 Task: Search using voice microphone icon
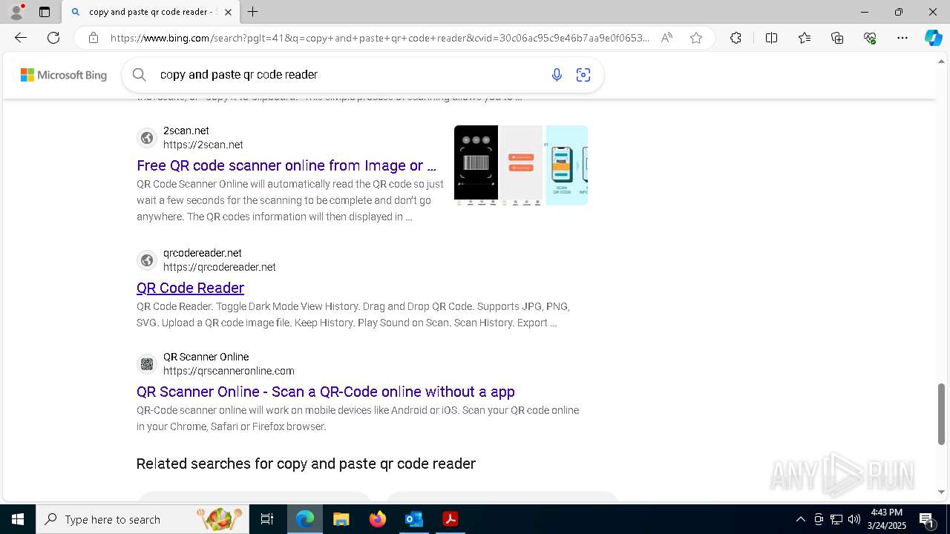[557, 75]
